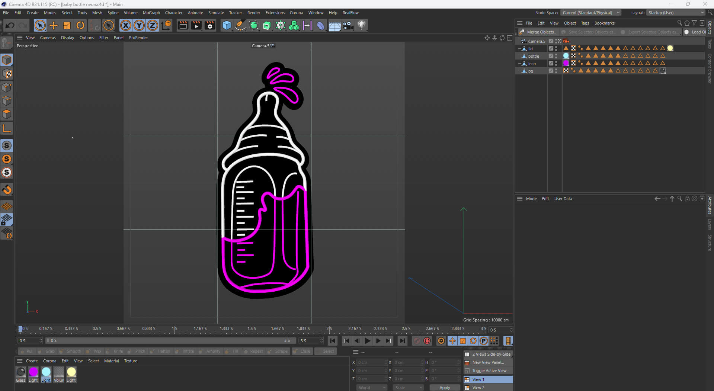
Task: Add a Cube primitive object
Action: point(227,25)
